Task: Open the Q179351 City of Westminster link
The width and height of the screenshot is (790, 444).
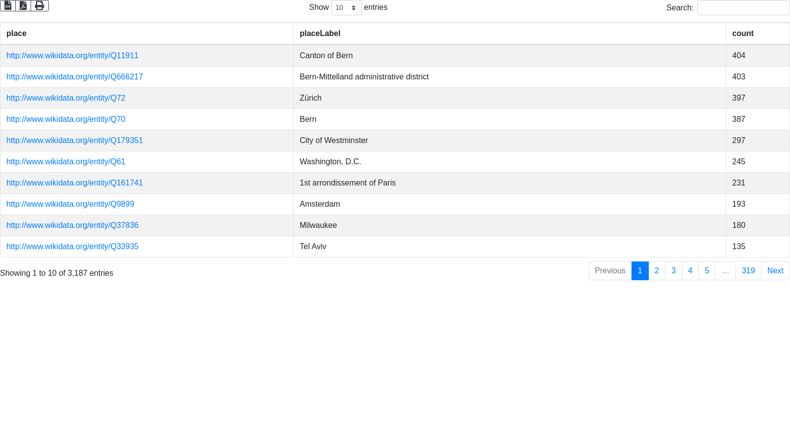Action: [x=75, y=141]
